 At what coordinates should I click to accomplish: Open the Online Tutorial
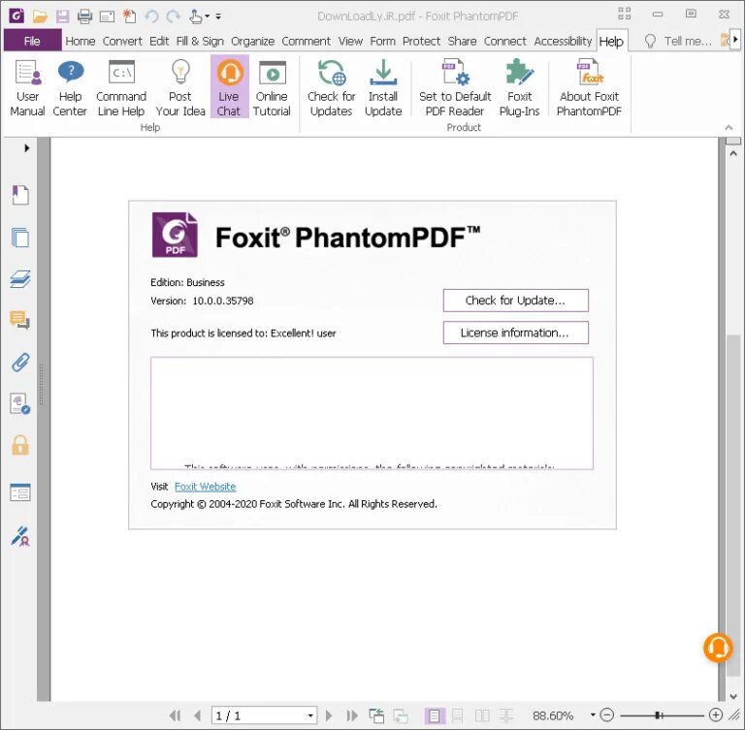272,88
